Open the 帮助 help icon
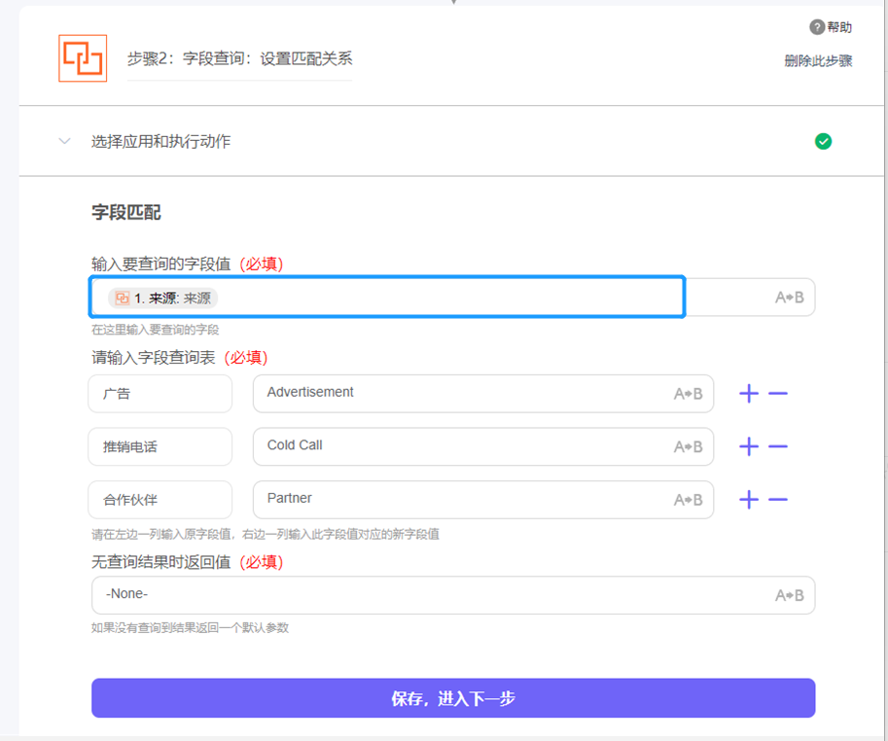888x741 pixels. [x=817, y=27]
